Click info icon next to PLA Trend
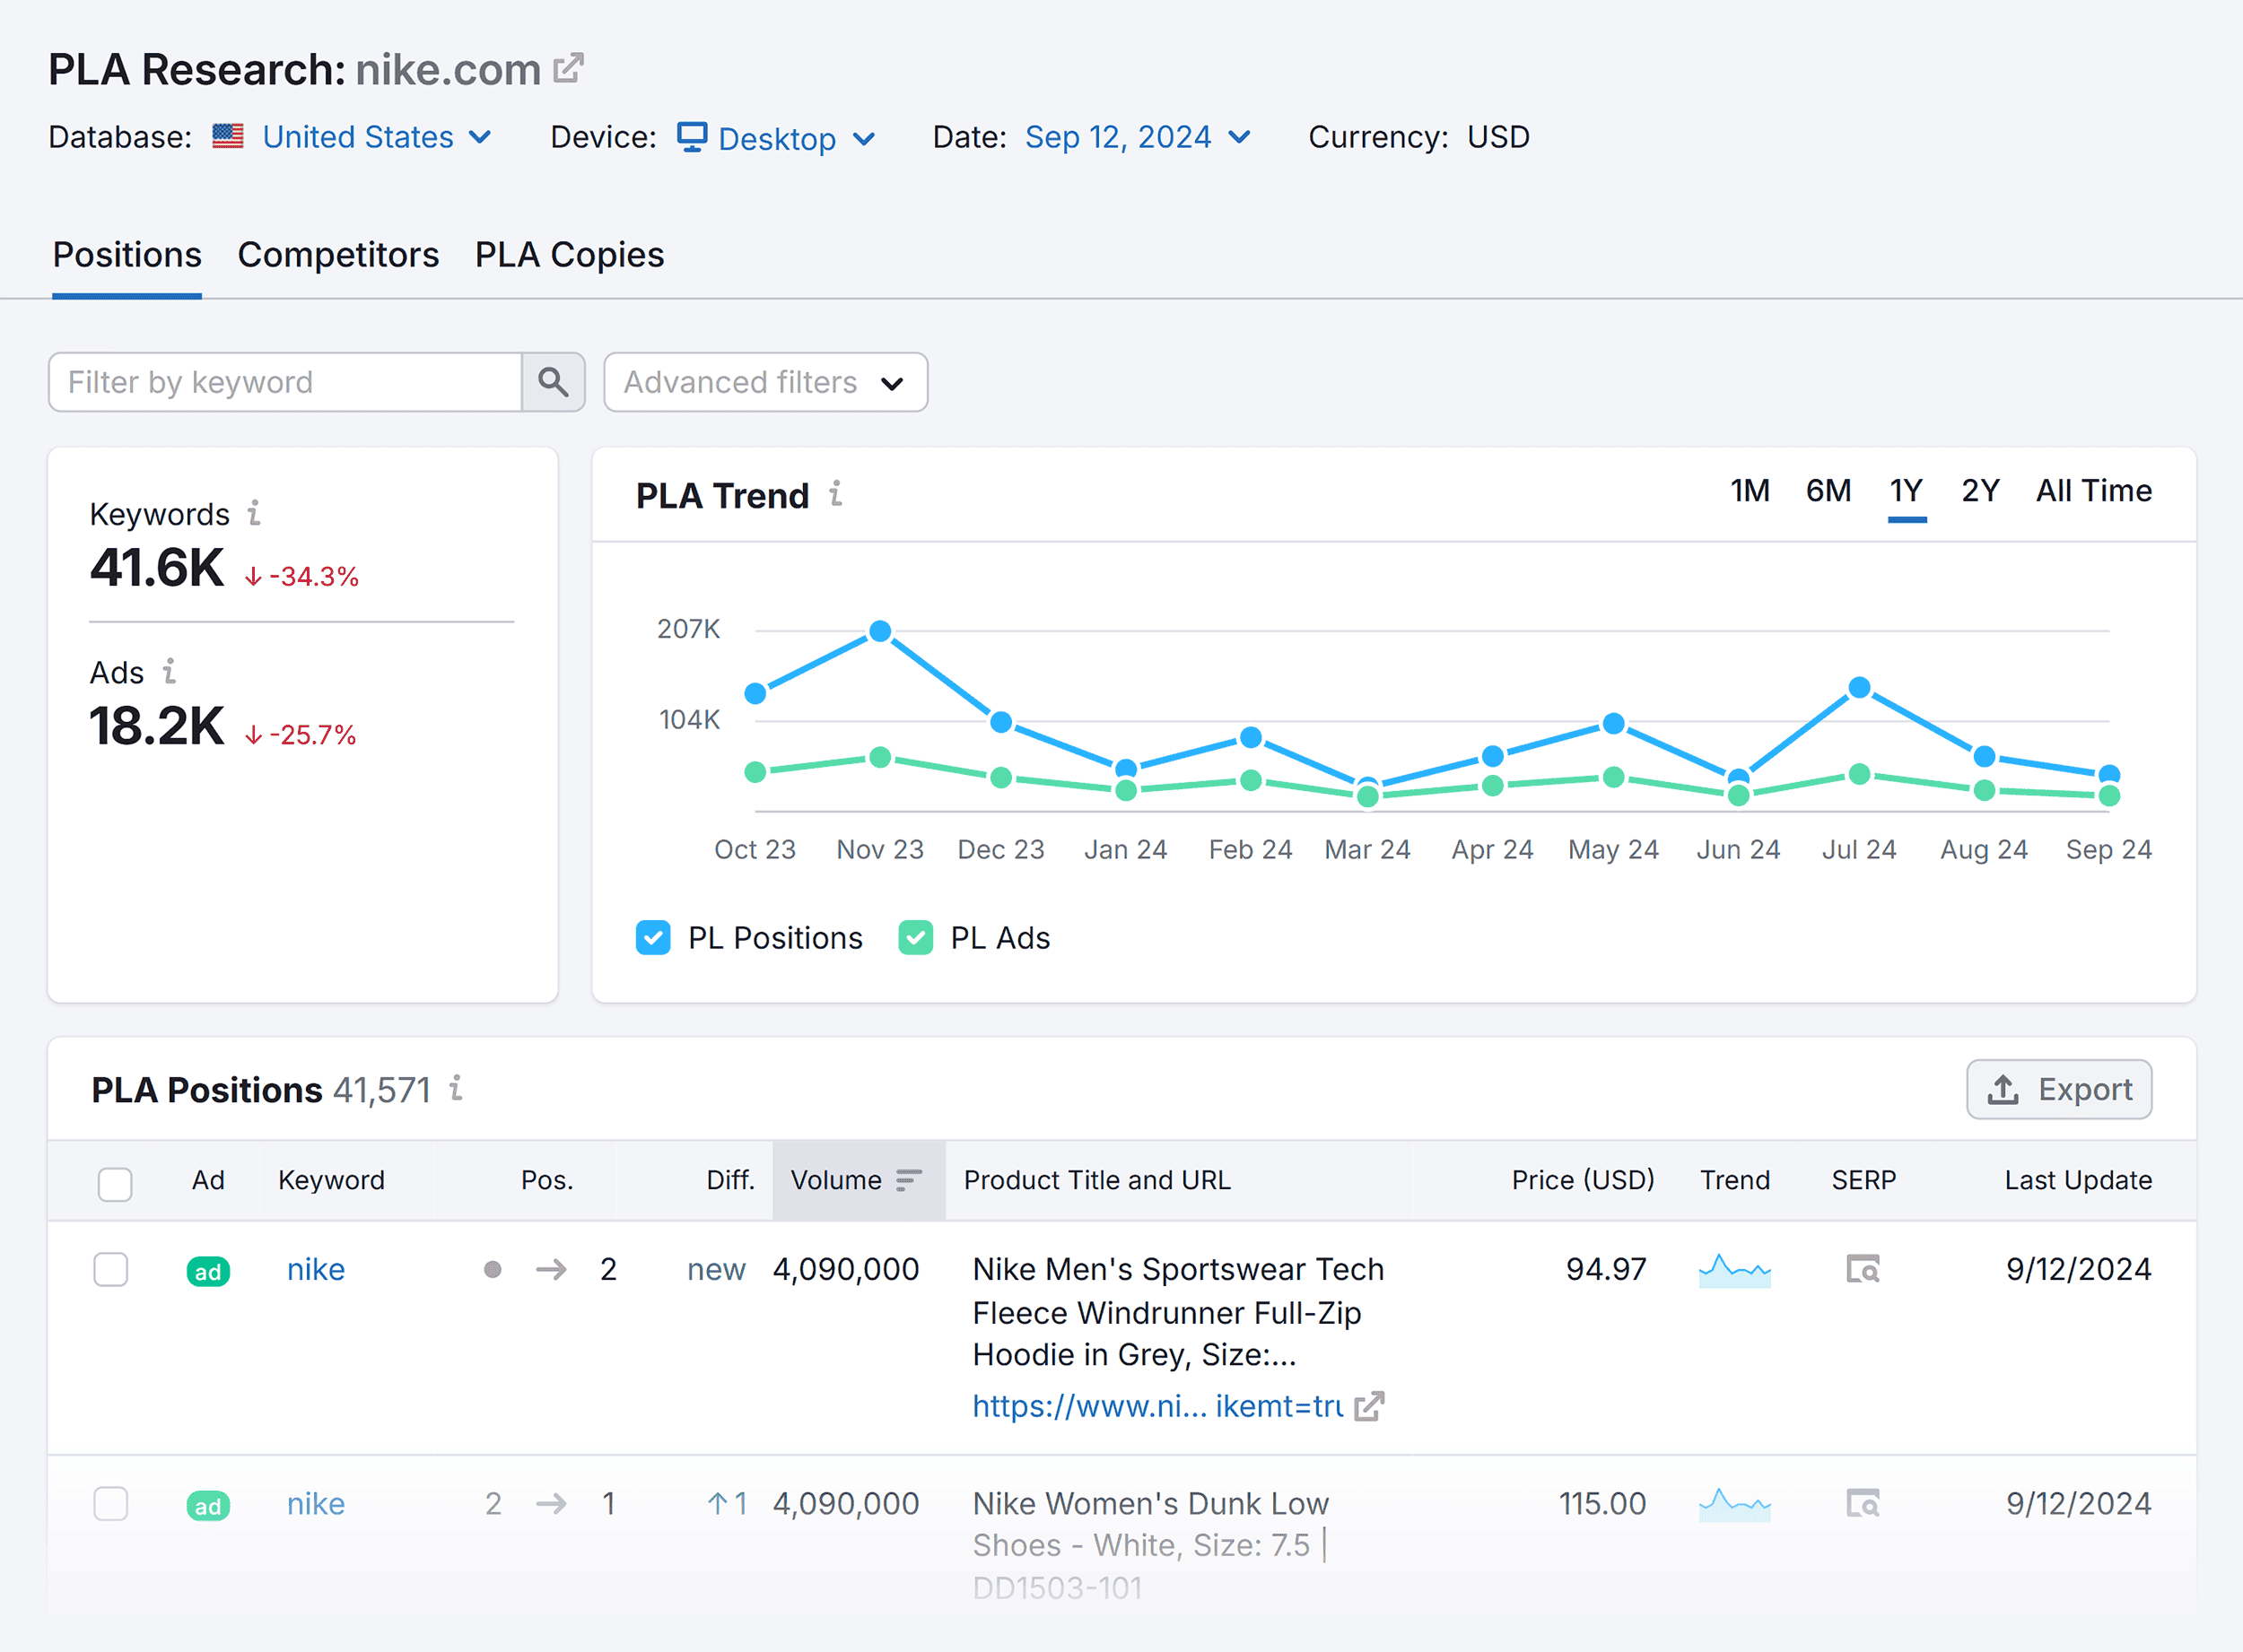This screenshot has height=1652, width=2243. point(835,493)
